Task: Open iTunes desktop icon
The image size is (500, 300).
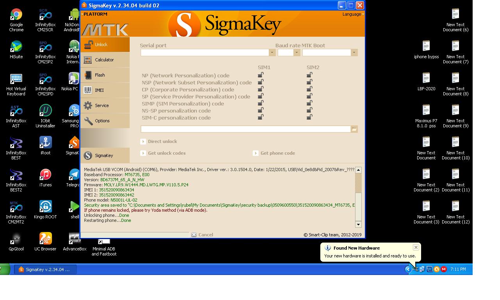Action: [x=46, y=178]
